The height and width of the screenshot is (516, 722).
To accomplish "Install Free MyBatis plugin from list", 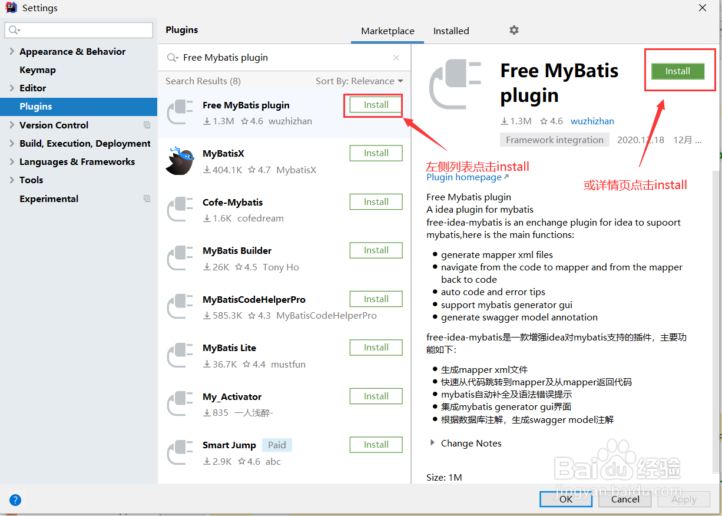I will click(376, 105).
